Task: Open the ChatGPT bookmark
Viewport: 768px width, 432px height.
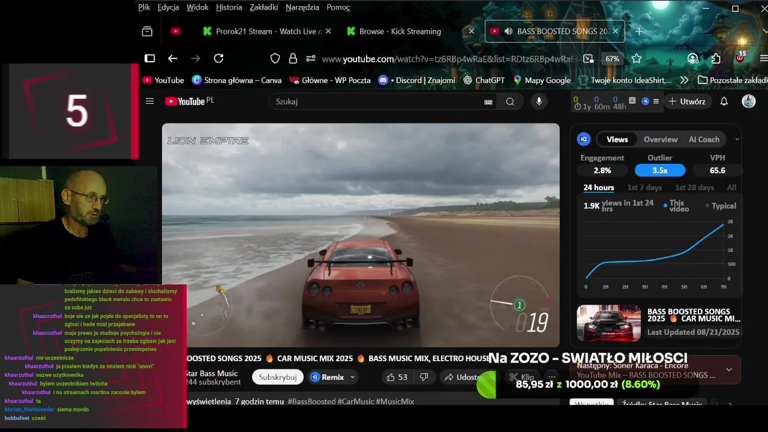Action: tap(484, 80)
